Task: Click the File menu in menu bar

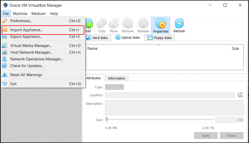Action: click(x=6, y=13)
